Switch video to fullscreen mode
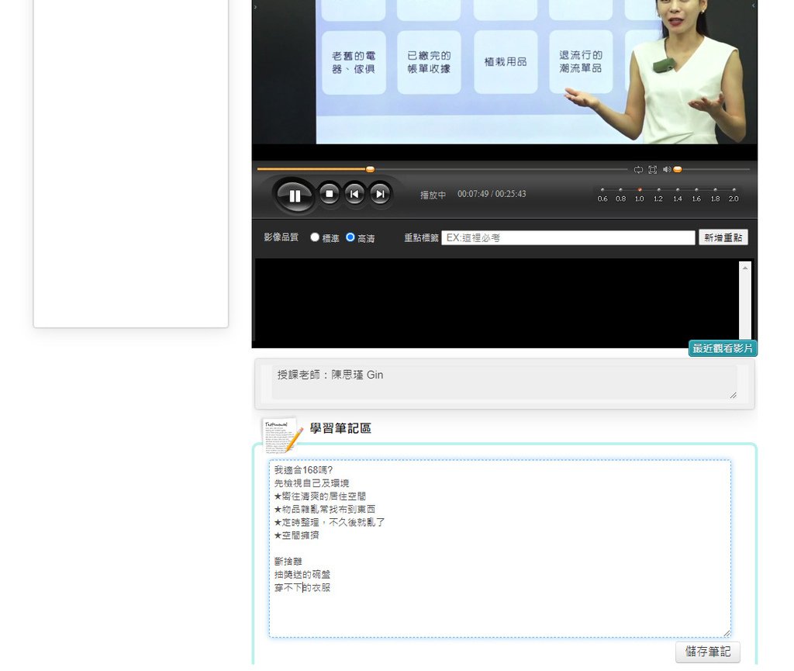Image resolution: width=794 pixels, height=671 pixels. (653, 170)
